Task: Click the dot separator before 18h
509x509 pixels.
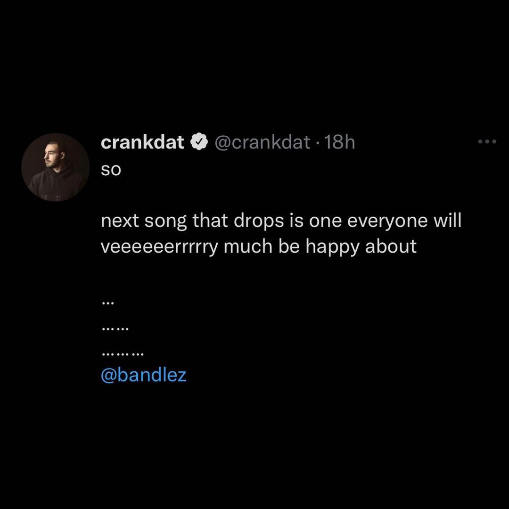Action: tap(317, 142)
